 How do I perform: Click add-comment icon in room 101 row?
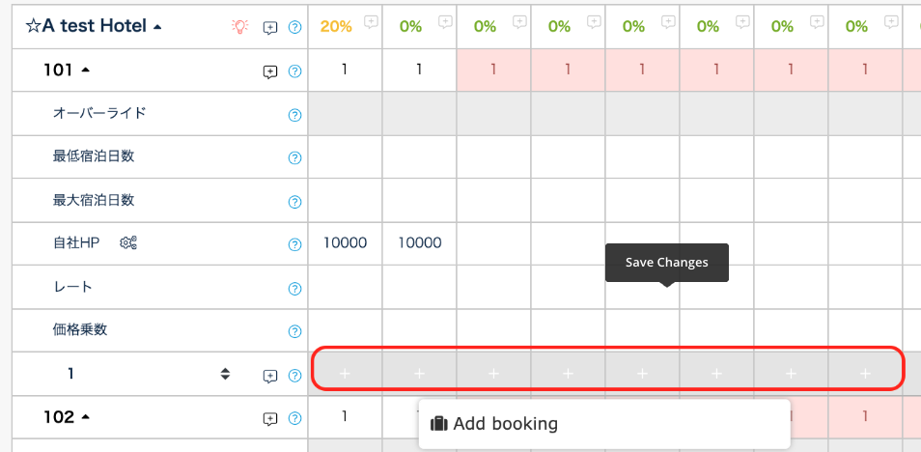[270, 71]
